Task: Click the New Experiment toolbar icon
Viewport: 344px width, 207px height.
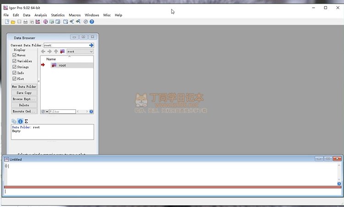Action: pos(7,22)
